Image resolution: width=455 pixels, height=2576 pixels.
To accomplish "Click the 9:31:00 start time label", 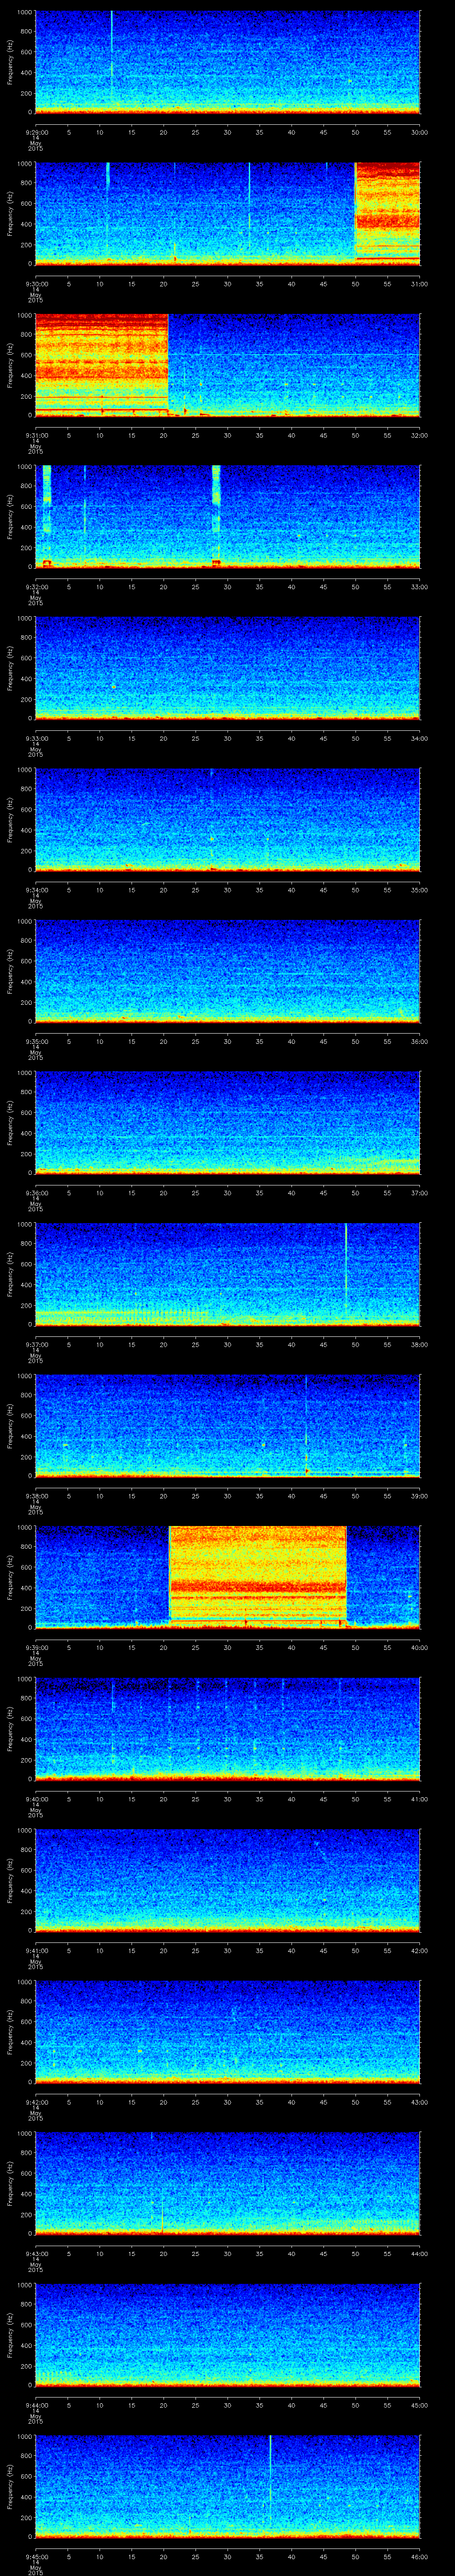I will point(36,435).
